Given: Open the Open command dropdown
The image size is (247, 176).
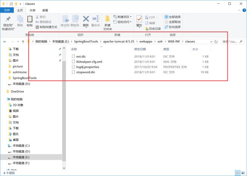Looking at the screenshot, I should [151, 17].
